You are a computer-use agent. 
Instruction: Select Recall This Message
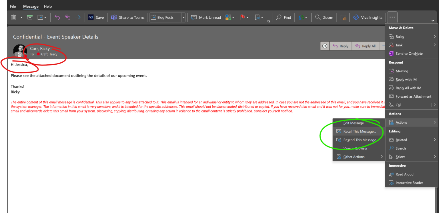pos(359,132)
